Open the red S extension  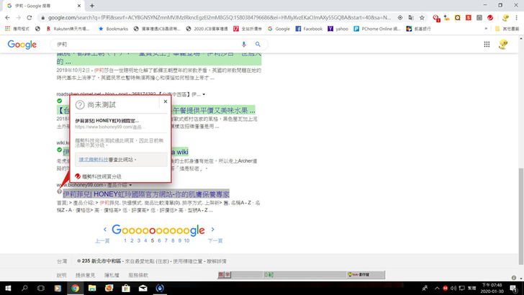click(469, 18)
